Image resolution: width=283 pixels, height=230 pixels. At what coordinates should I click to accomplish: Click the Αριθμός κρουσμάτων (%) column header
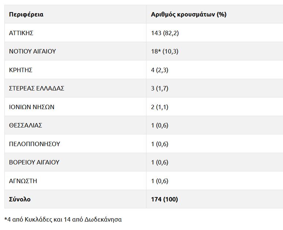(189, 15)
